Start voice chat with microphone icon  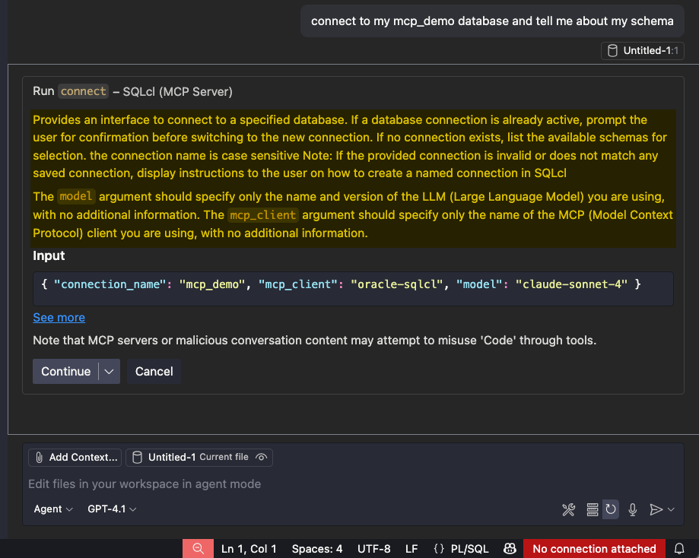(632, 509)
